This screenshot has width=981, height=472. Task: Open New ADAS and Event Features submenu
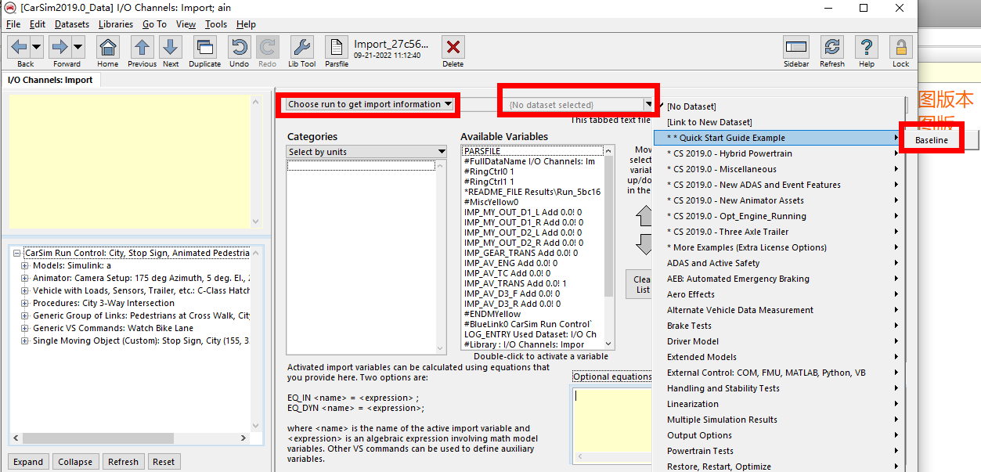point(779,185)
